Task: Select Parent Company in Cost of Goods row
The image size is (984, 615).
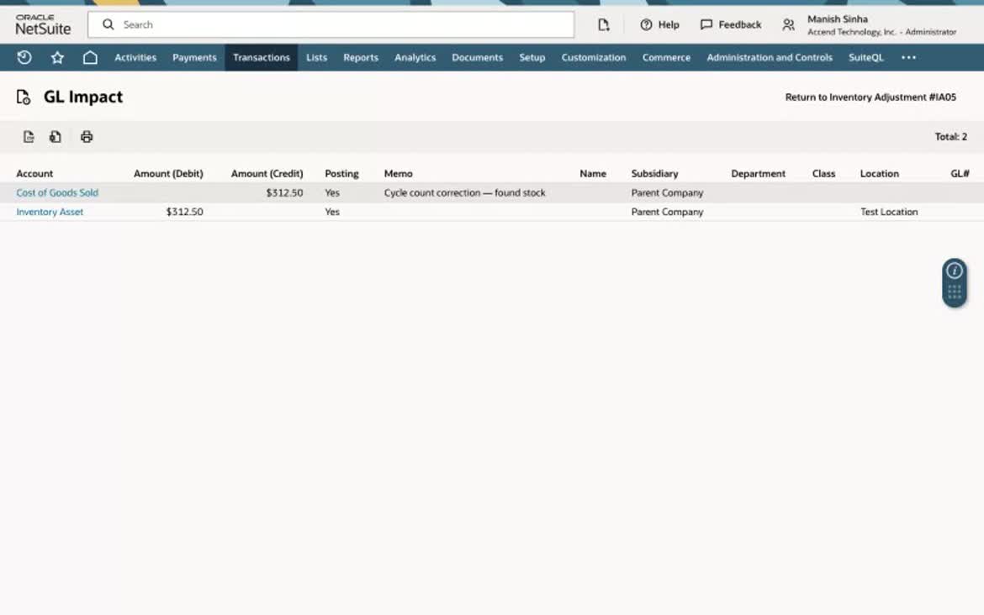Action: (667, 193)
